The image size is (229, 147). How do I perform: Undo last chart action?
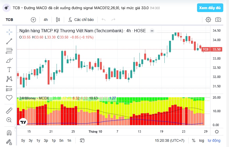click(x=104, y=20)
